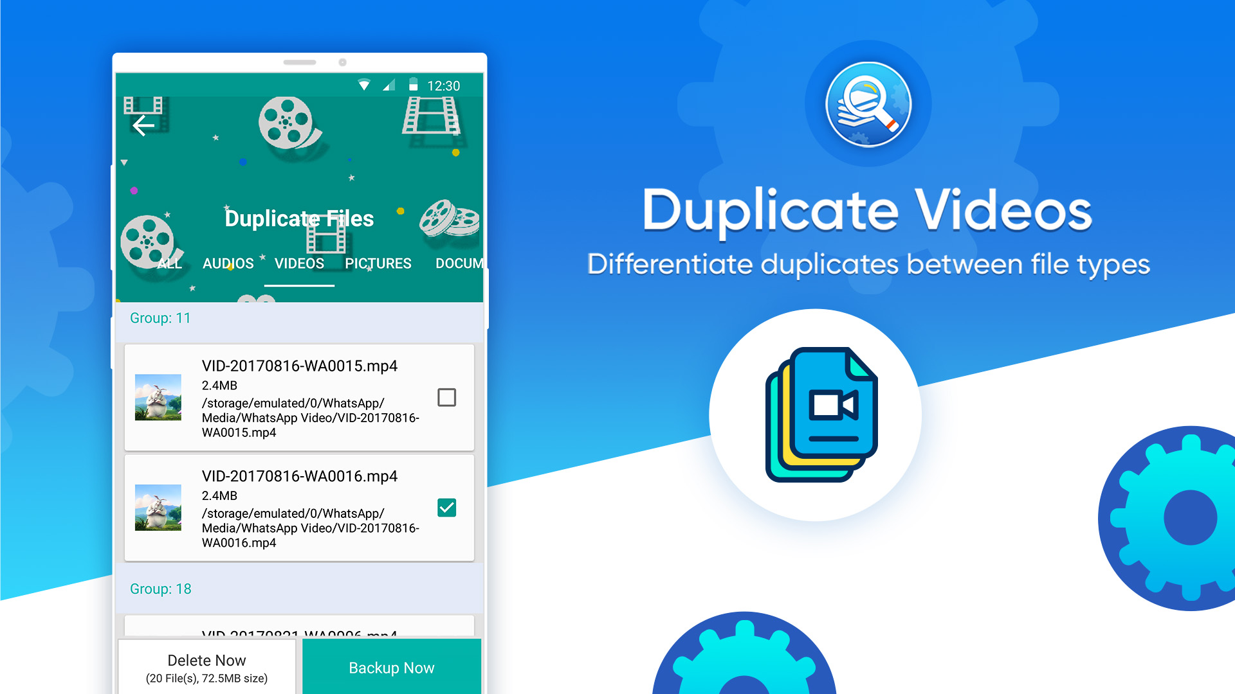Click the cellular signal icon

tap(389, 85)
